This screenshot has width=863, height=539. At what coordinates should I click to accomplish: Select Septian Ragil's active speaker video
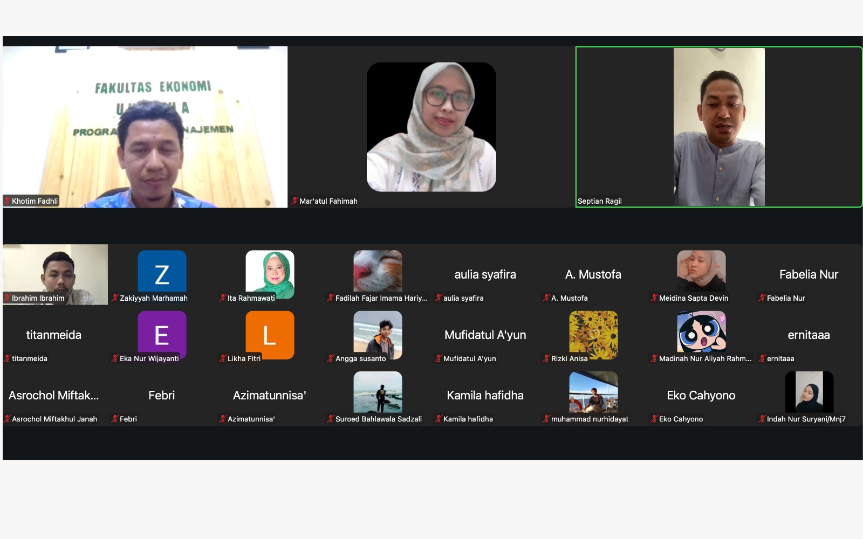pos(718,127)
